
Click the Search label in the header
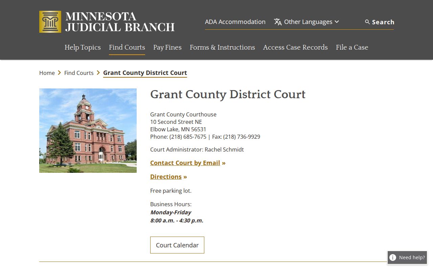pos(383,22)
